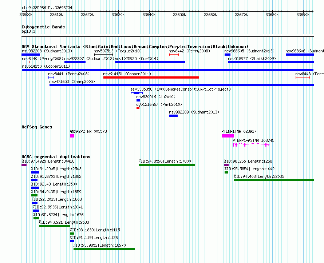Click the 33670k ruler tick label
Image resolution: width=324 pixels, height=263 pixels.
point(241,15)
